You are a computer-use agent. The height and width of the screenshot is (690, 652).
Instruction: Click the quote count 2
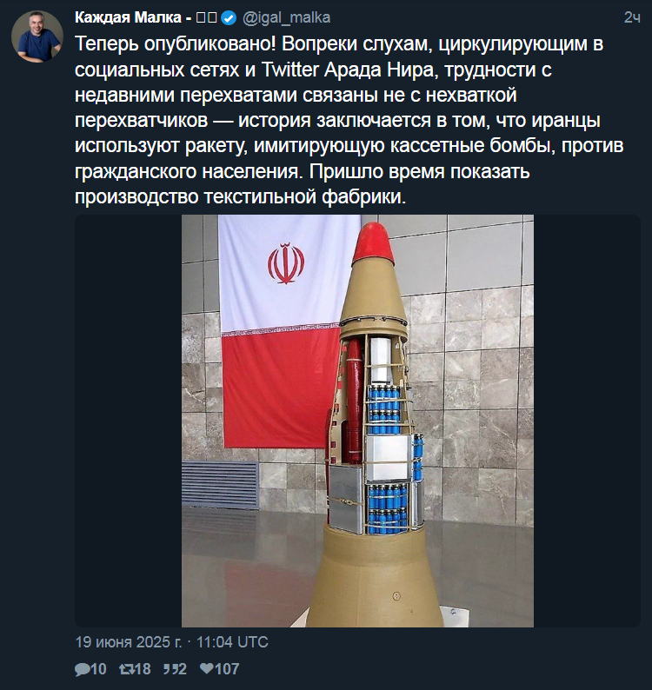[182, 669]
